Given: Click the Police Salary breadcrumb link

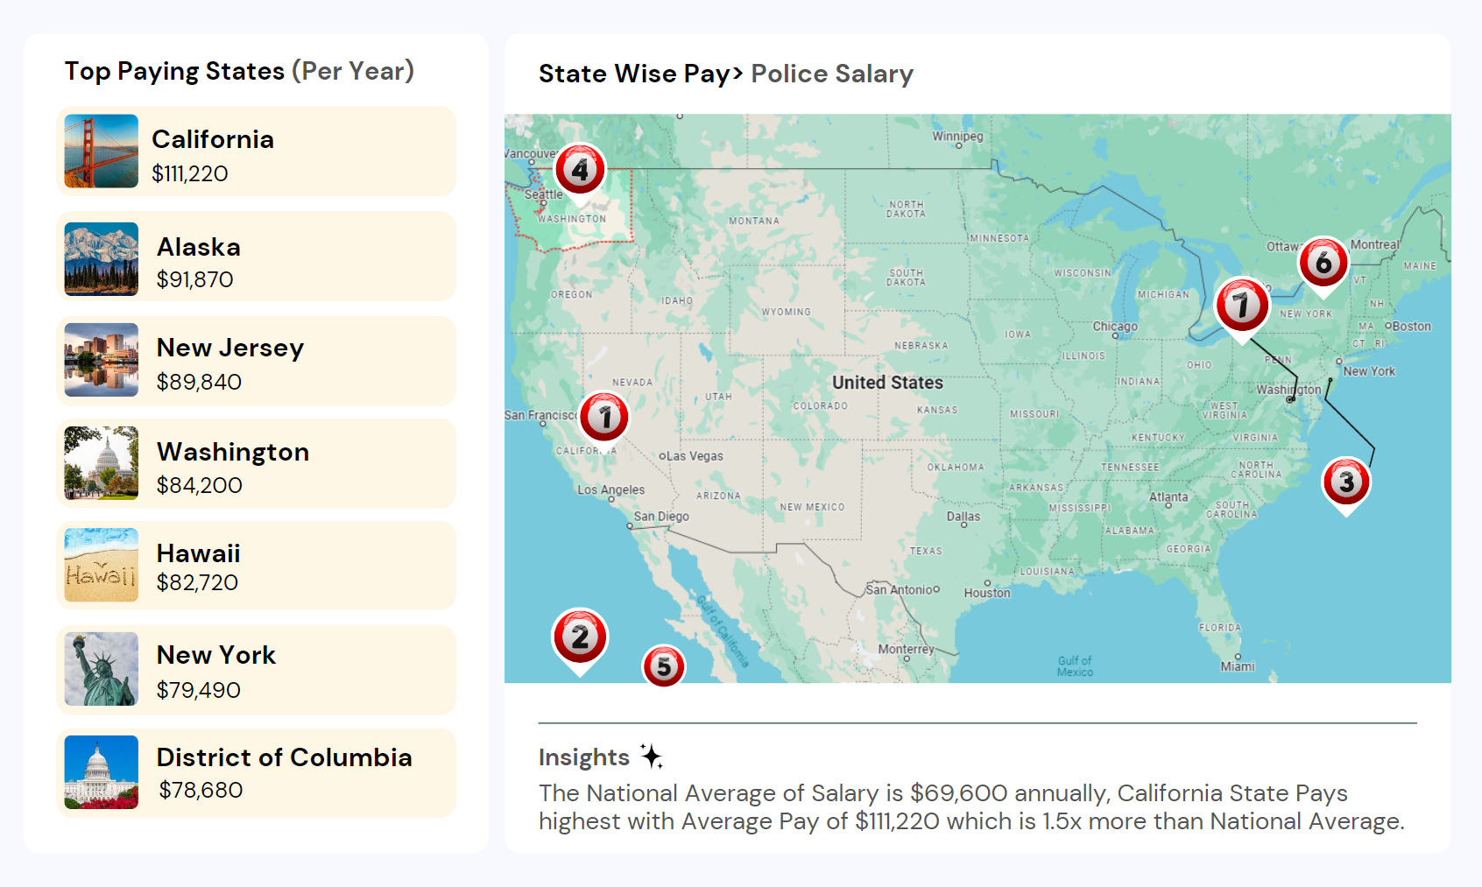Looking at the screenshot, I should pos(832,74).
